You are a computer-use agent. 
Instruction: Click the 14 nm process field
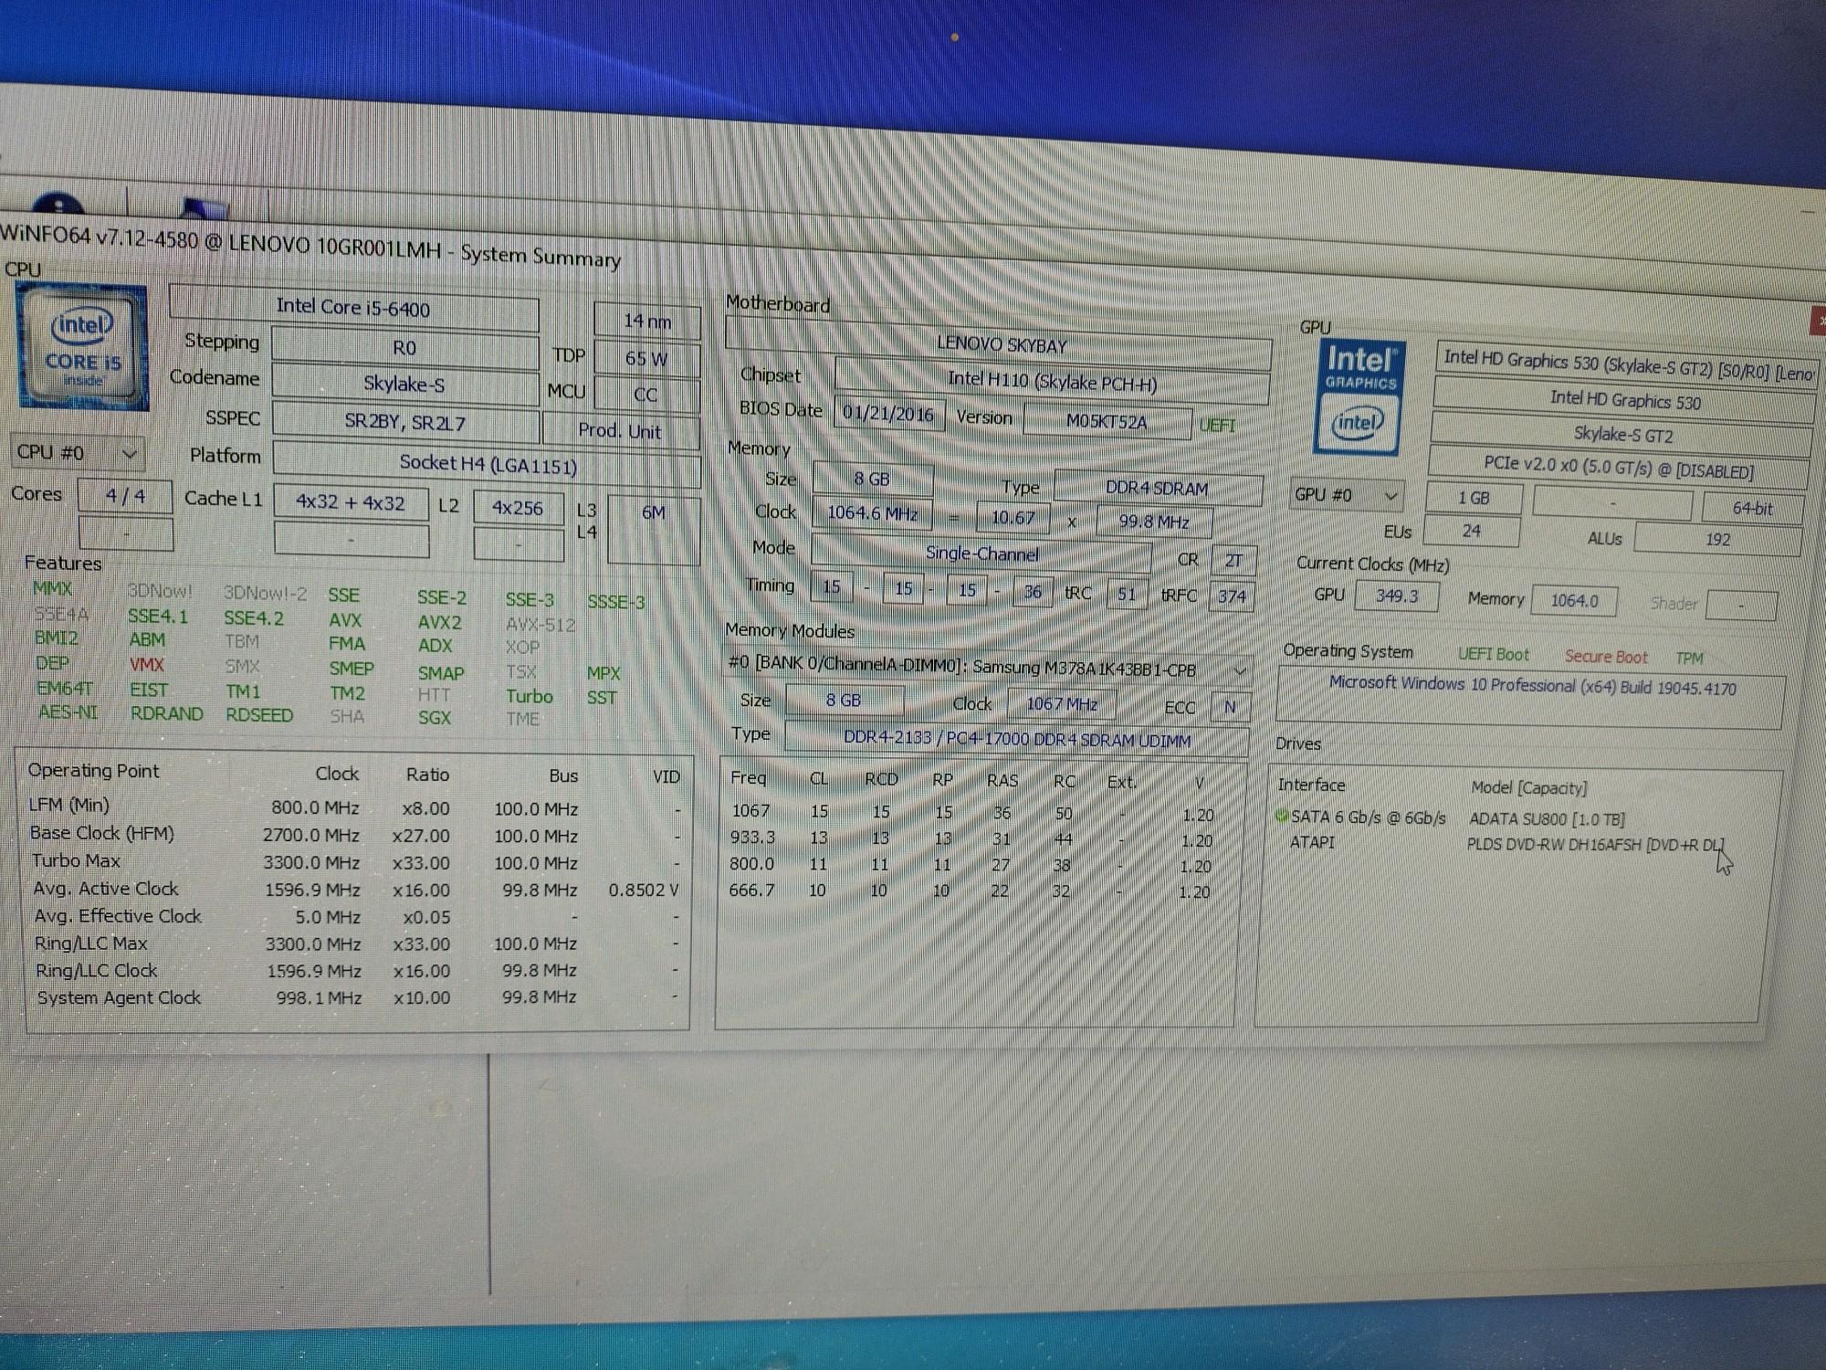click(646, 321)
